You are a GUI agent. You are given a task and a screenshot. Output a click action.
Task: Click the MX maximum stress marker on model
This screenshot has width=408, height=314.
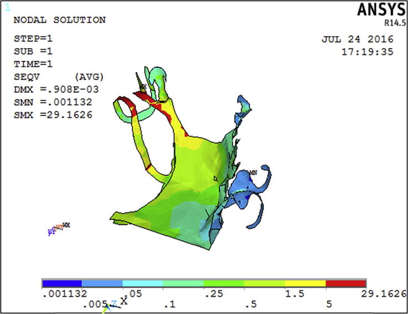(143, 87)
